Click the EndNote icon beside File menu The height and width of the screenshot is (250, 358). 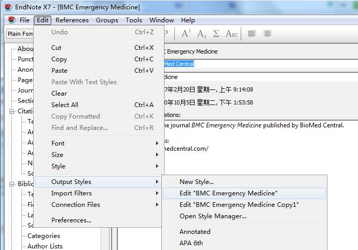[x=11, y=20]
